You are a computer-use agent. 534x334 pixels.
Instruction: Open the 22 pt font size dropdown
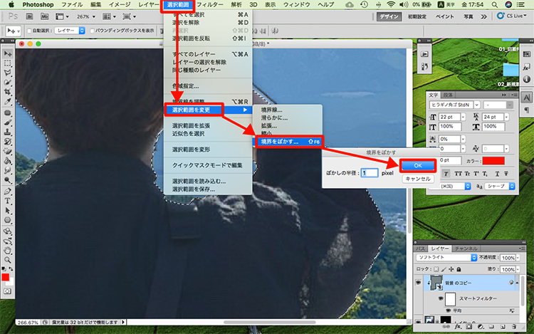pos(464,117)
